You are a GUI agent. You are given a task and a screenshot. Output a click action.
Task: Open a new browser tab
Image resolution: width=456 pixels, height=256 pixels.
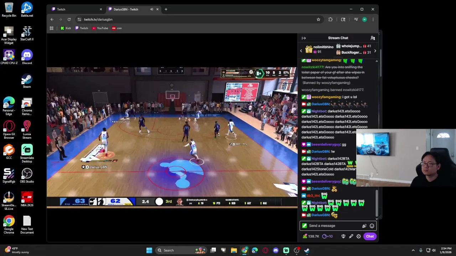coord(166,9)
